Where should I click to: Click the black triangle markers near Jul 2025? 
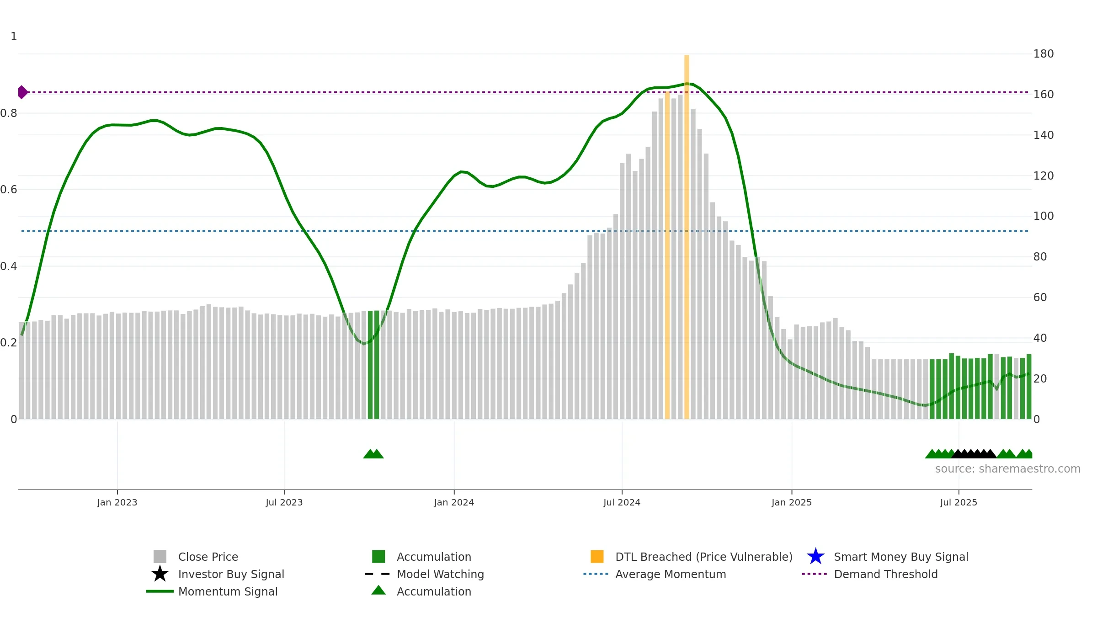974,454
